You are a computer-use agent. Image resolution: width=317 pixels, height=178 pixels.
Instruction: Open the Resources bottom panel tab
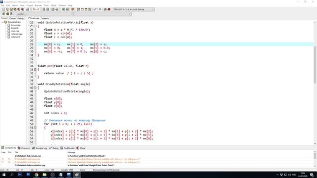[x=24, y=148]
